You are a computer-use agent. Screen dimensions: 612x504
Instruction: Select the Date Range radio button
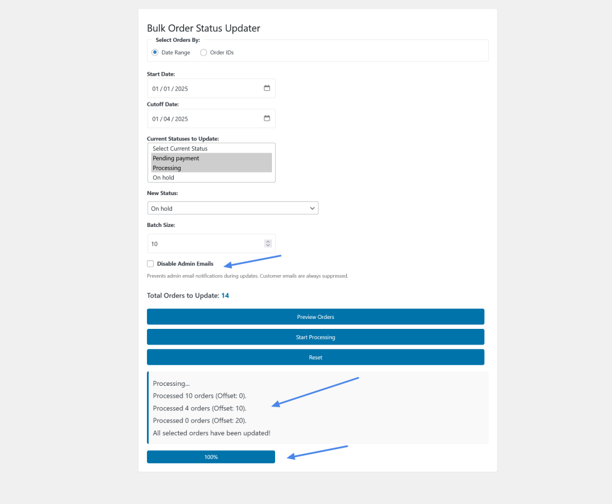(155, 53)
